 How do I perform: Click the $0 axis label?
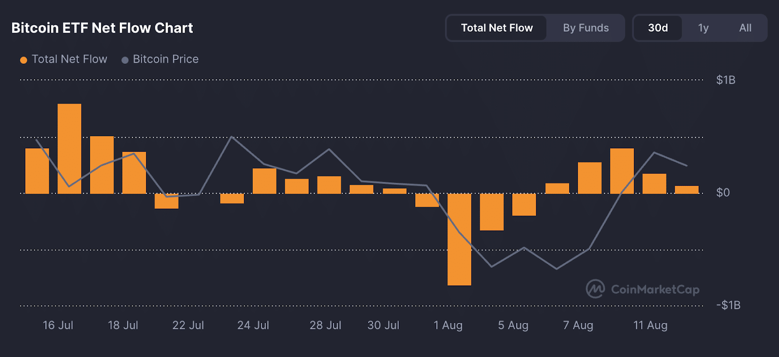coord(723,192)
